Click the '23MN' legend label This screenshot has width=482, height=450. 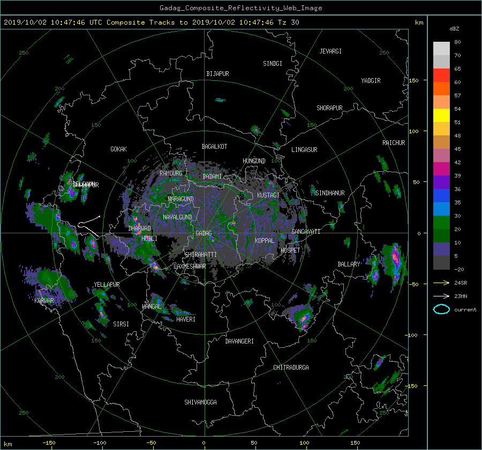coord(461,296)
